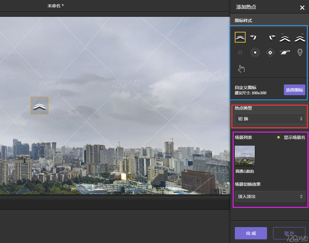309x243 pixels.
Task: Choose the helicopter hotspot icon
Action: point(285,53)
